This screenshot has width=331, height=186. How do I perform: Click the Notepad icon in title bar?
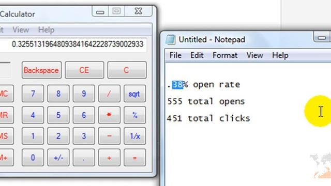(170, 40)
